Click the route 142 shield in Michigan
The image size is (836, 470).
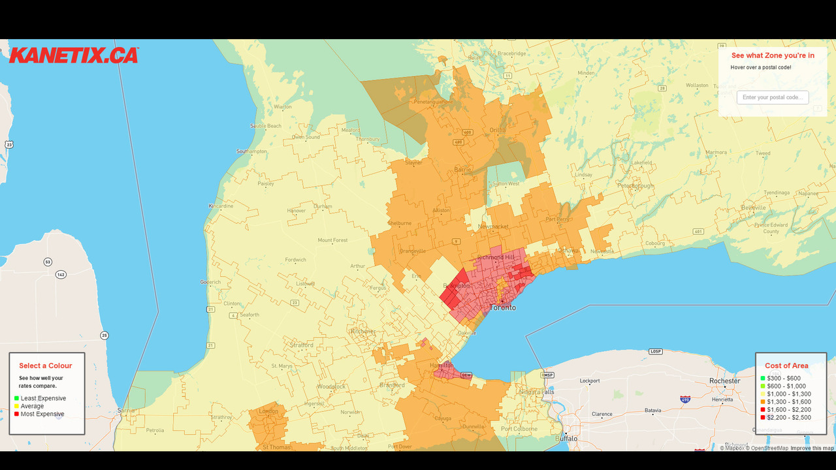point(61,274)
